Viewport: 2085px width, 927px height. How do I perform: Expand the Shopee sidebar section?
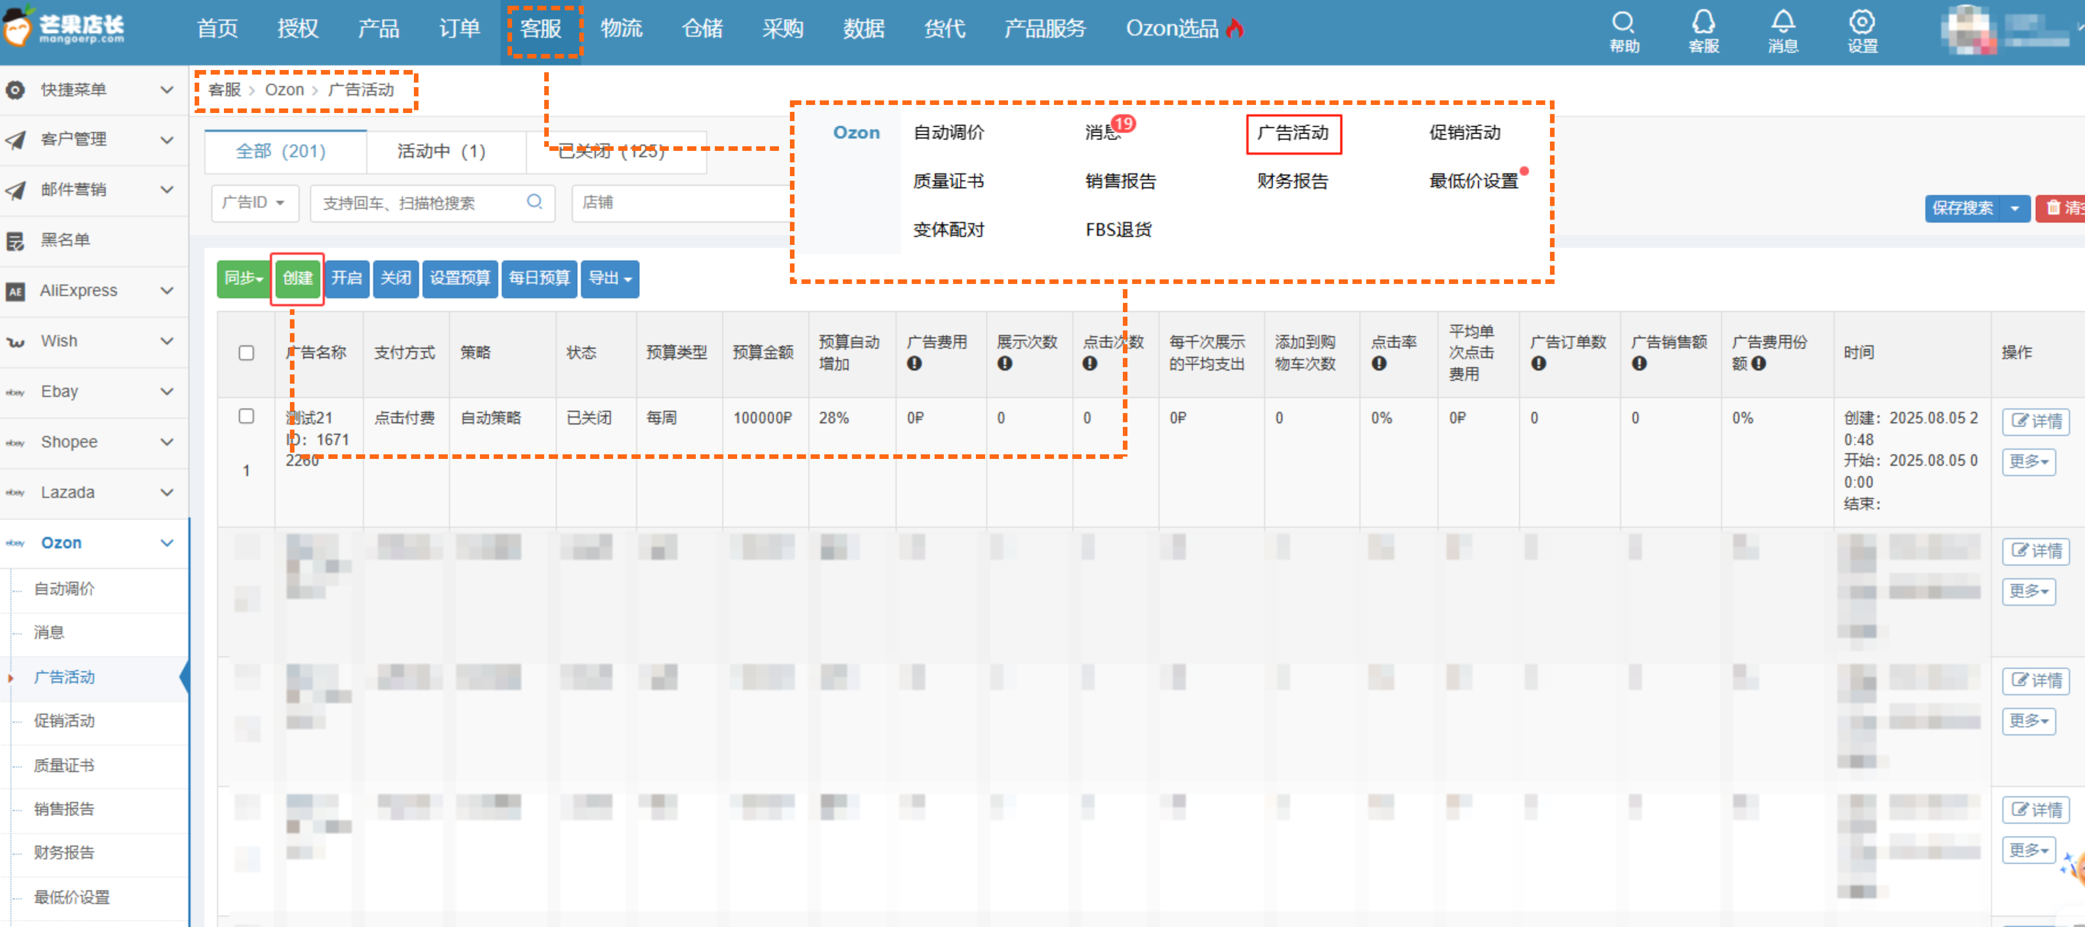[166, 442]
